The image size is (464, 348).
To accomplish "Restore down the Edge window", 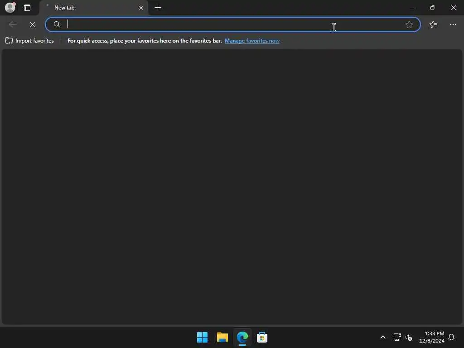I will 433,8.
